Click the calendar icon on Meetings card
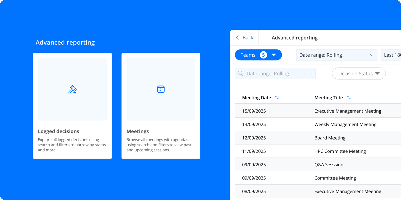The width and height of the screenshot is (401, 200). click(x=161, y=89)
